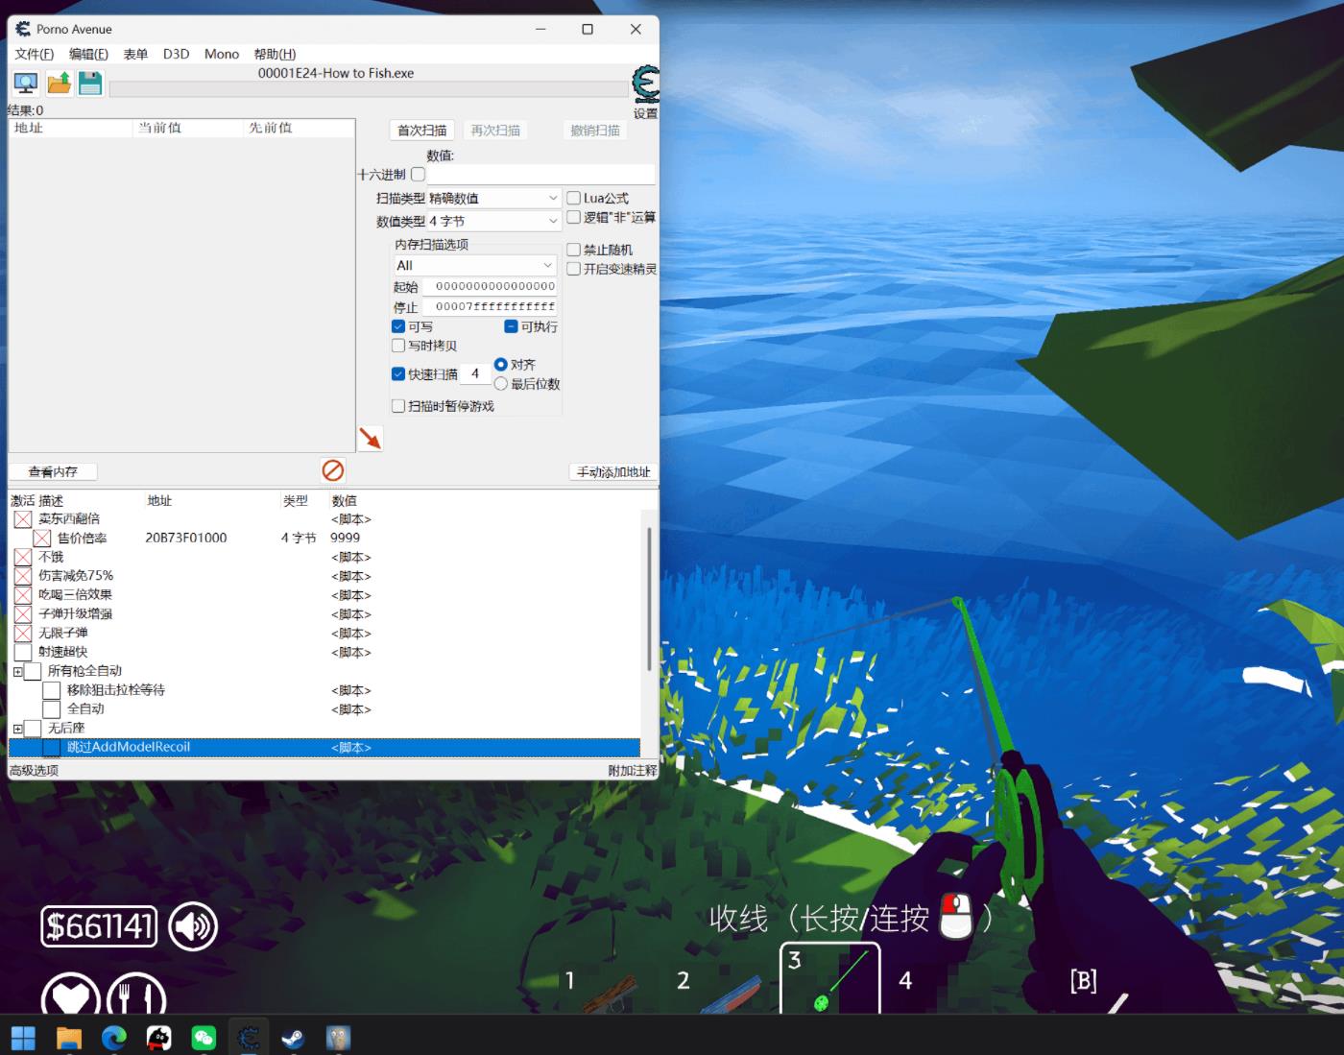Toggle the 快速扫描 fast scan checkbox
The width and height of the screenshot is (1344, 1055).
(398, 374)
